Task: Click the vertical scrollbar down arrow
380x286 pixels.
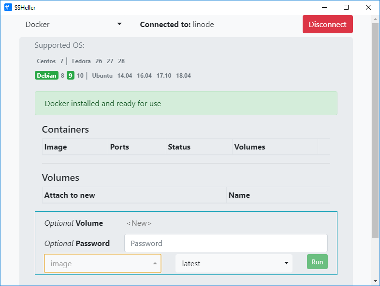Action: 375,281
